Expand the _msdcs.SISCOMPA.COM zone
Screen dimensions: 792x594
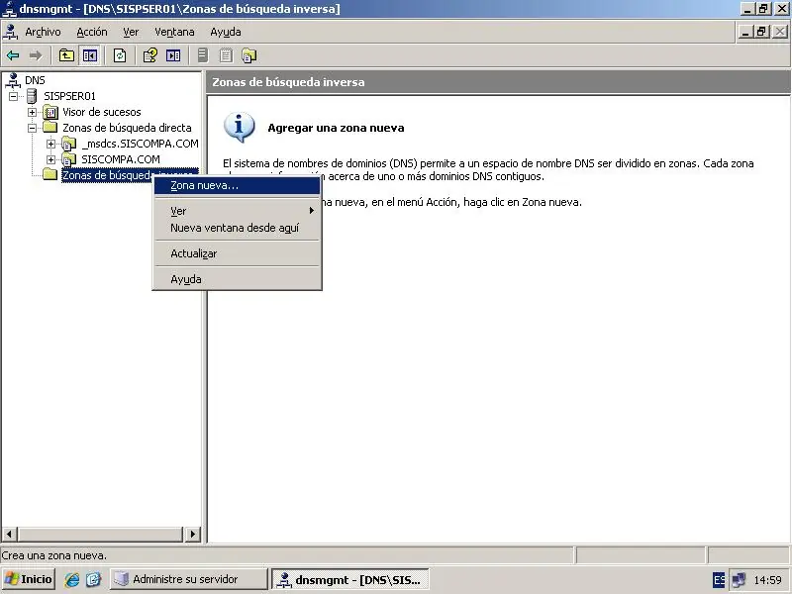(x=51, y=144)
